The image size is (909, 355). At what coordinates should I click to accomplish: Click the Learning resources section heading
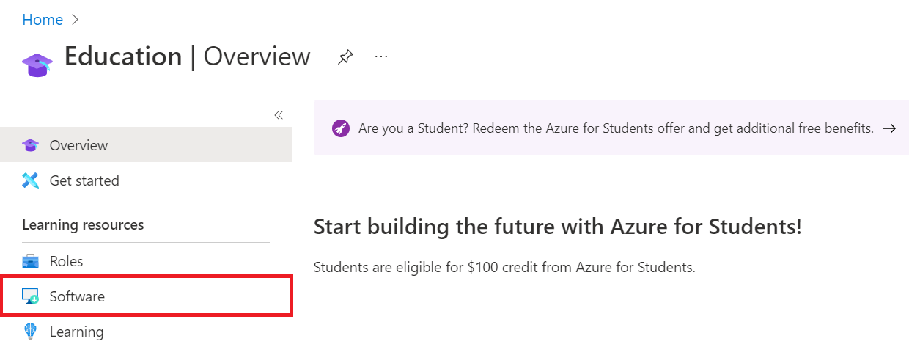click(83, 224)
